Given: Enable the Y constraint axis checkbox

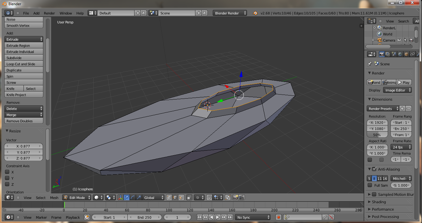Looking at the screenshot, I should click(x=7, y=178).
